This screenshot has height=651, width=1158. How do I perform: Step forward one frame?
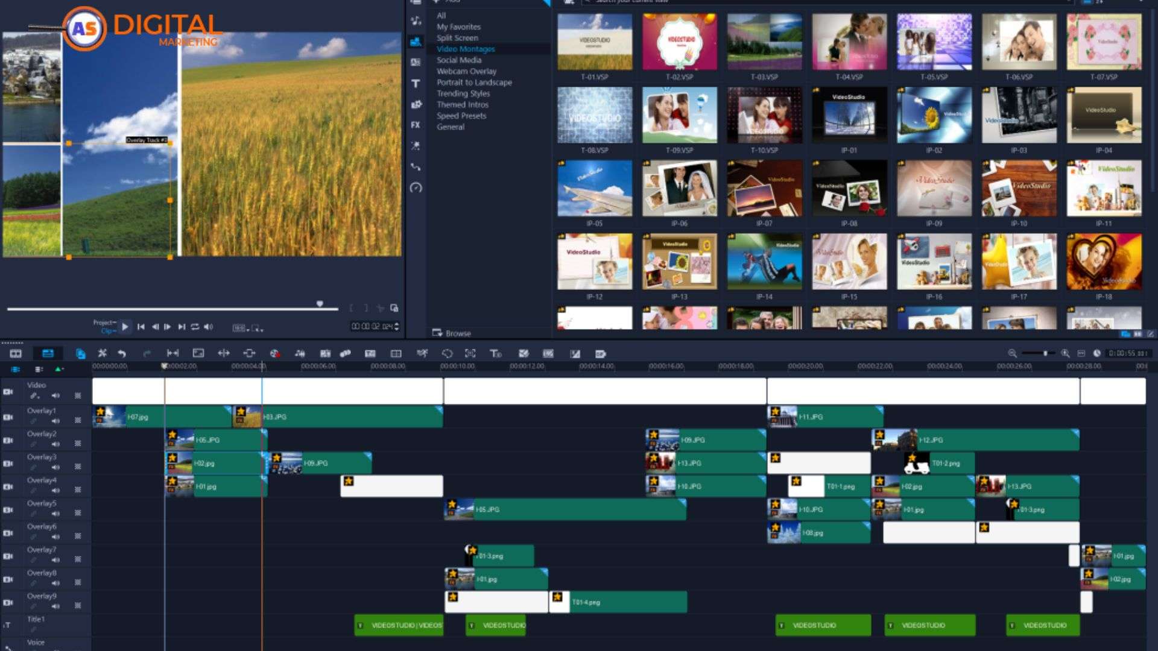pos(168,327)
